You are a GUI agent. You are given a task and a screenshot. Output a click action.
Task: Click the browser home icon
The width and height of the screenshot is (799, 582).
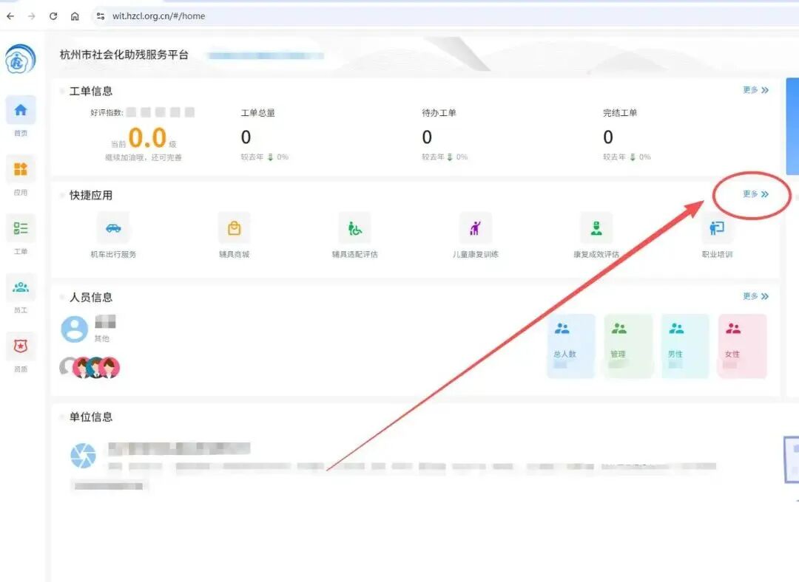tap(75, 16)
